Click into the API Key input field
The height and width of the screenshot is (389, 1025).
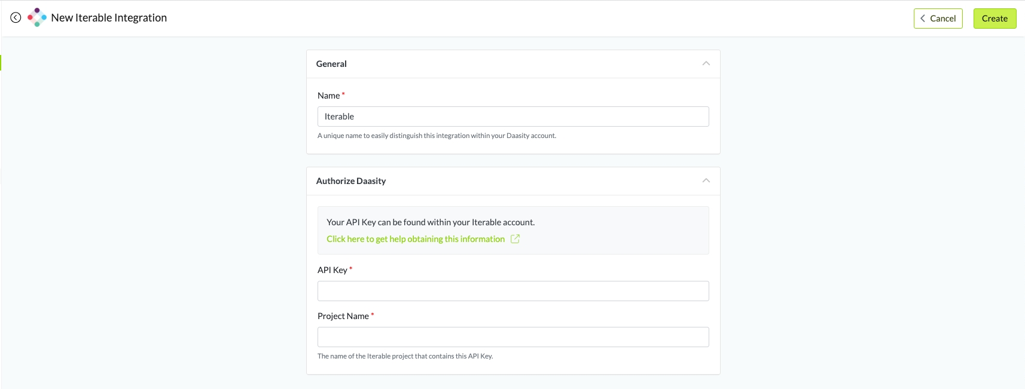(512, 291)
